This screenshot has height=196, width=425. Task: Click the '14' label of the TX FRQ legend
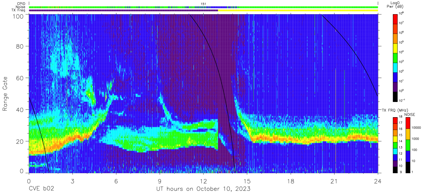(401, 142)
